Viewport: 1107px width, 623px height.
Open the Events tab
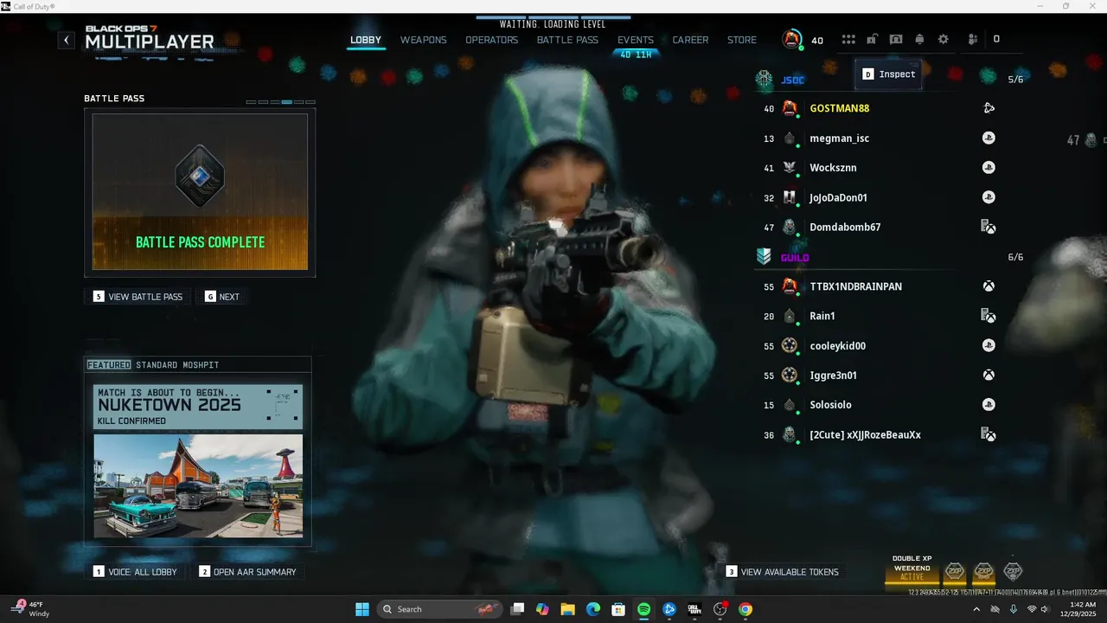636,40
